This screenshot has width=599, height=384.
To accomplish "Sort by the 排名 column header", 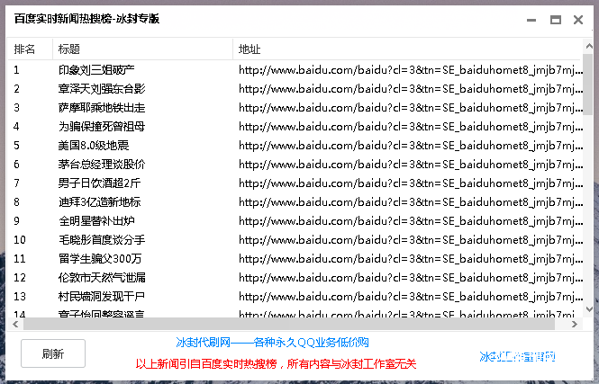I will point(30,49).
